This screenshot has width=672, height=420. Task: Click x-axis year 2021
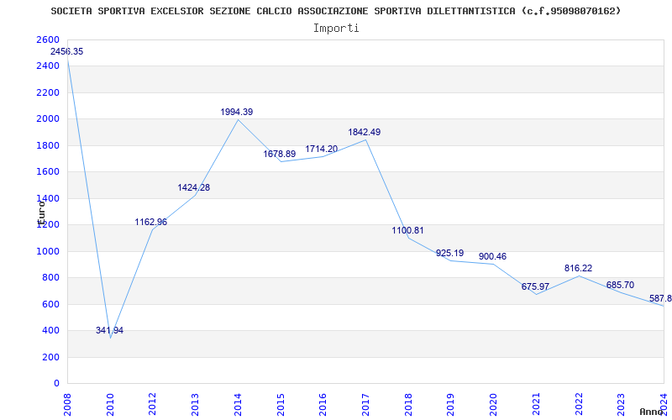[x=536, y=405]
